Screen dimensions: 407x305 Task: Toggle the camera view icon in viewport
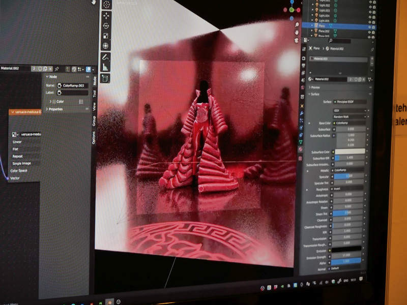297,41
